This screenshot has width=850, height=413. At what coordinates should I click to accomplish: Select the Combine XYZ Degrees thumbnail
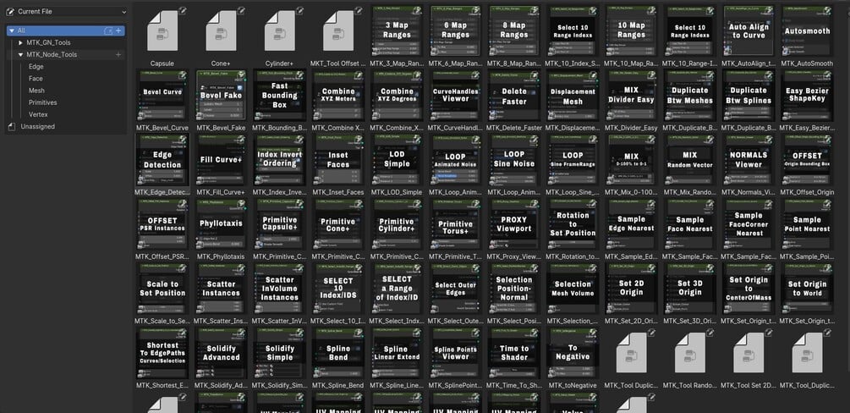click(x=397, y=96)
